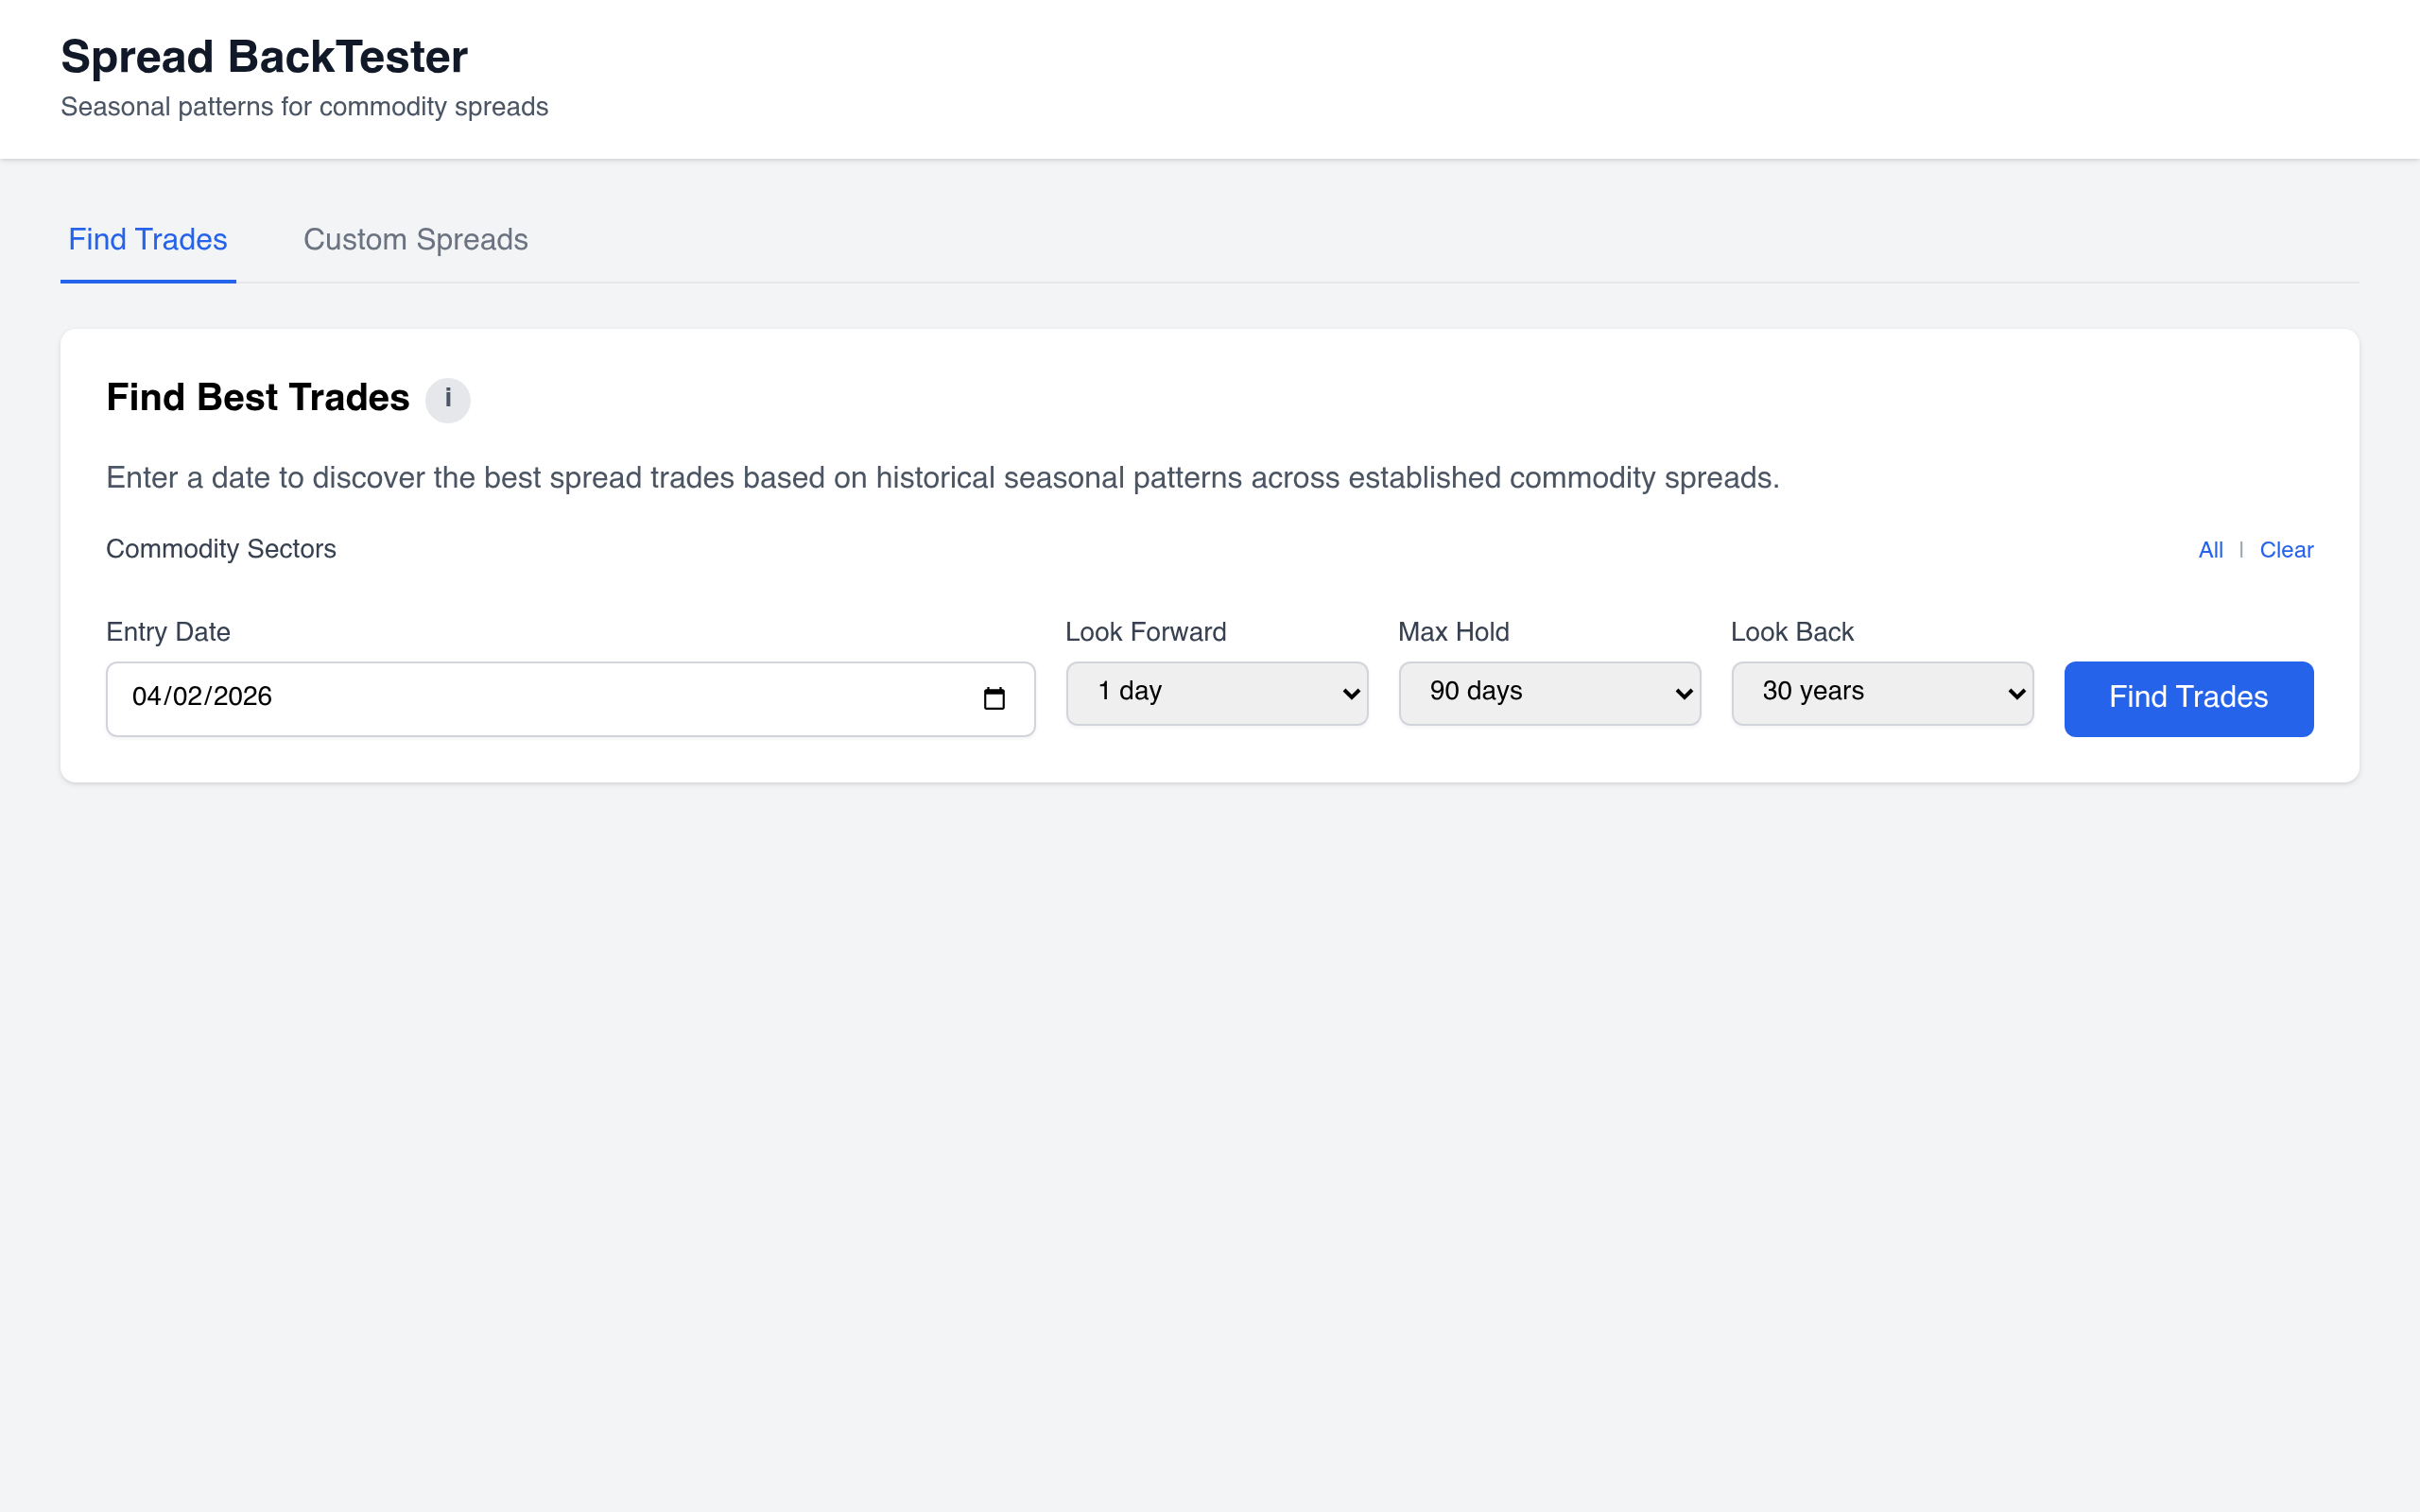
Task: Switch to the Custom Spreads tab
Action: [x=415, y=240]
